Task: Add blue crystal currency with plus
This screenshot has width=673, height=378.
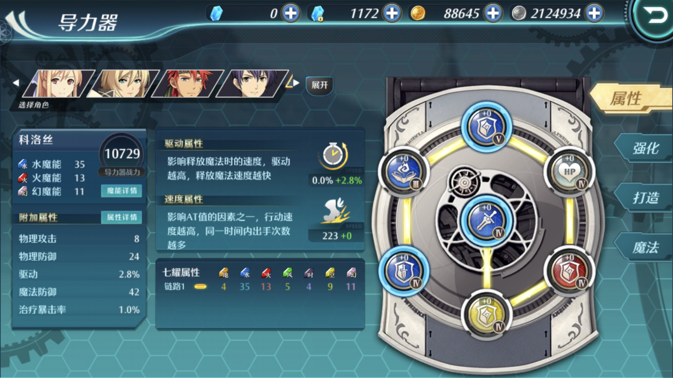Action: (291, 13)
